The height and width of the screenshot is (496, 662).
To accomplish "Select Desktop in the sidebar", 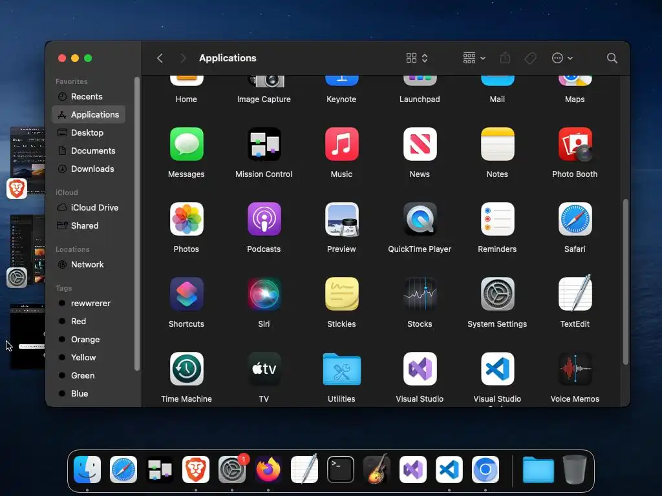I will pos(88,133).
